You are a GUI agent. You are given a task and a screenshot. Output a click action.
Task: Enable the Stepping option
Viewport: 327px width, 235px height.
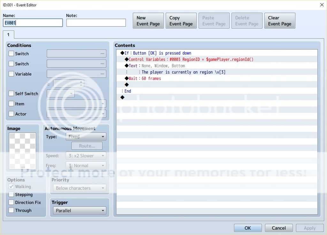tap(11, 195)
